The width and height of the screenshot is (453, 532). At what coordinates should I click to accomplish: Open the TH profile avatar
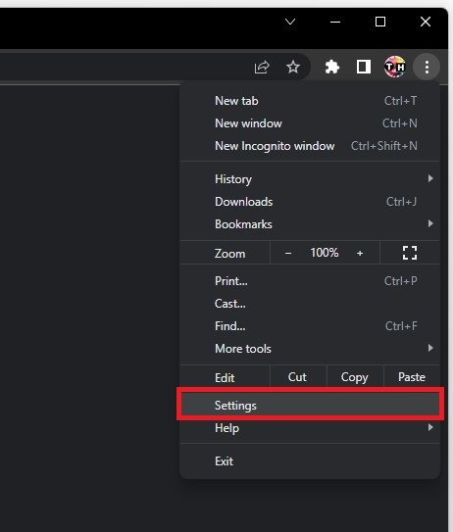coord(394,67)
